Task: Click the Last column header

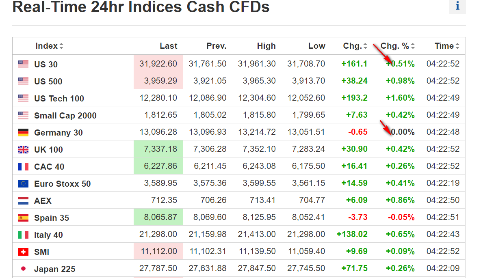Action: pyautogui.click(x=168, y=46)
